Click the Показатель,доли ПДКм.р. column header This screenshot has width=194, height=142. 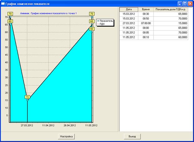(171, 10)
